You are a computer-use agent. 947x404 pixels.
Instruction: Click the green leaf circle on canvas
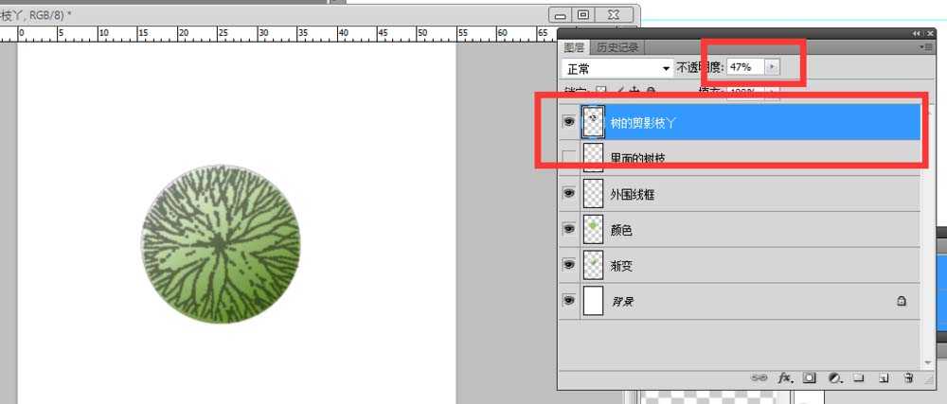click(221, 243)
